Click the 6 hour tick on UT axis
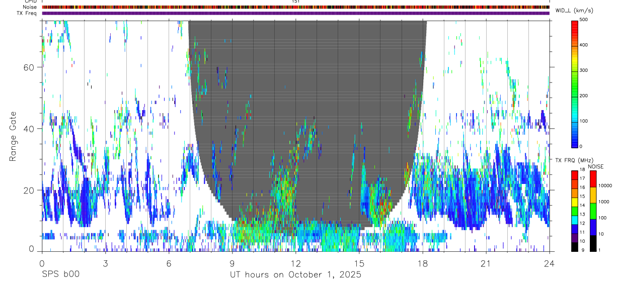The height and width of the screenshot is (285, 618). click(x=169, y=263)
